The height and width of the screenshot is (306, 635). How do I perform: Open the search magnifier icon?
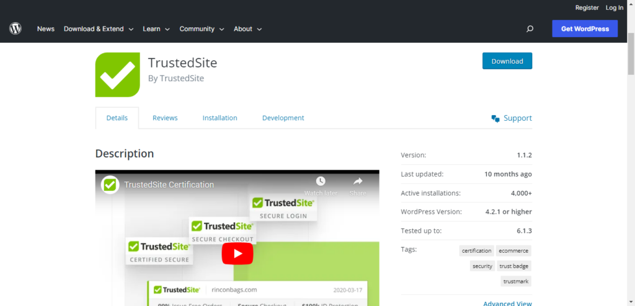click(x=530, y=28)
